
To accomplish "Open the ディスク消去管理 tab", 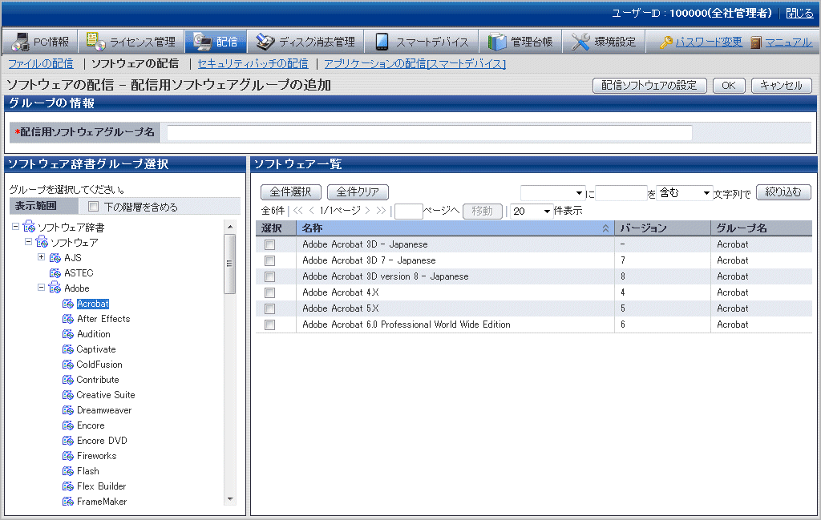I will tap(305, 42).
